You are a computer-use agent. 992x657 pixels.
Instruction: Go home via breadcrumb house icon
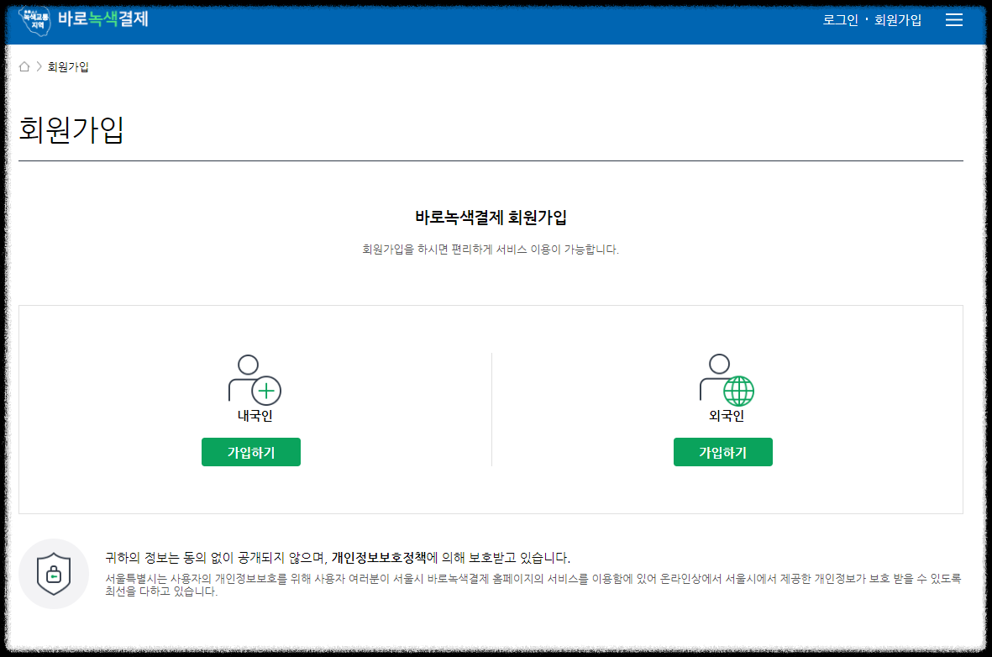click(24, 66)
